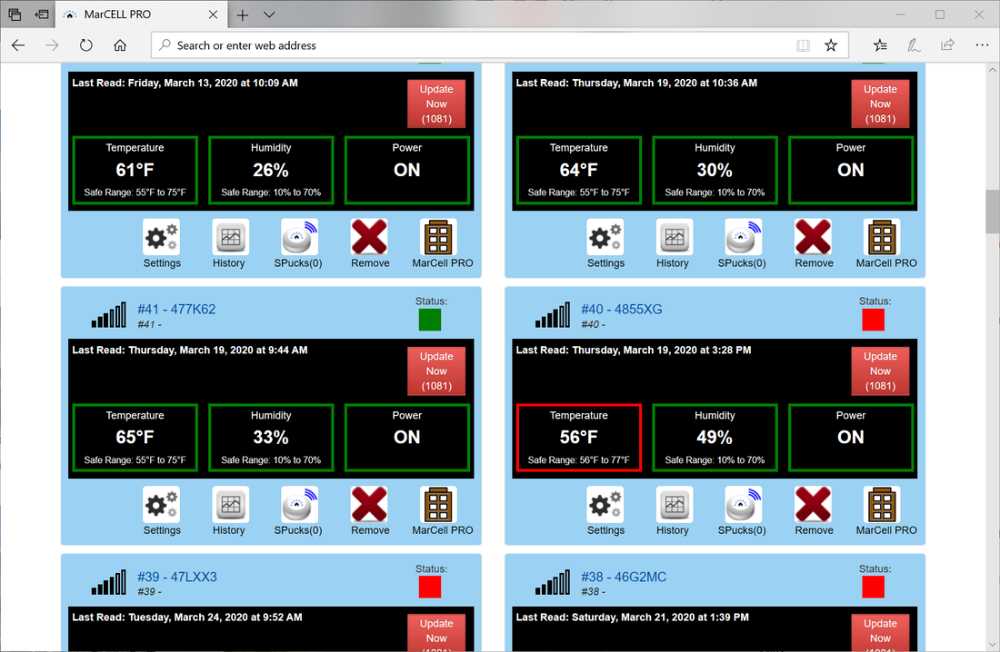This screenshot has height=652, width=1000.
Task: Open Settings for device #41 - 477K62
Action: [161, 511]
